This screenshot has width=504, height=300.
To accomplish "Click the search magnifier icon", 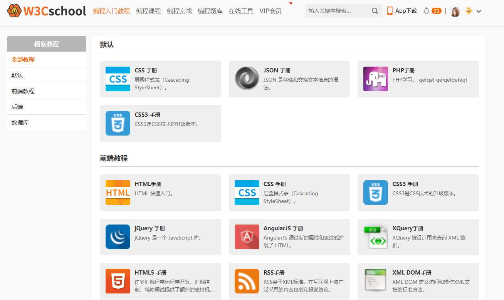I will point(375,11).
